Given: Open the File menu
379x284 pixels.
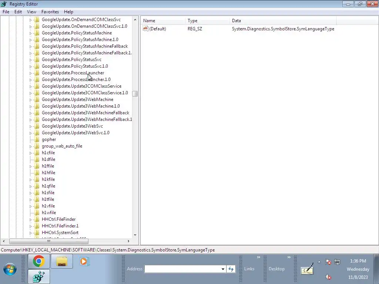Looking at the screenshot, I should pos(6,11).
